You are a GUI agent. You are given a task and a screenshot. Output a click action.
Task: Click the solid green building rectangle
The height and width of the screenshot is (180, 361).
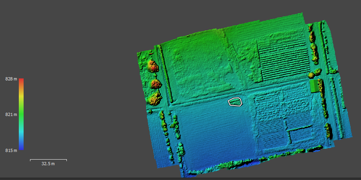[313, 86]
